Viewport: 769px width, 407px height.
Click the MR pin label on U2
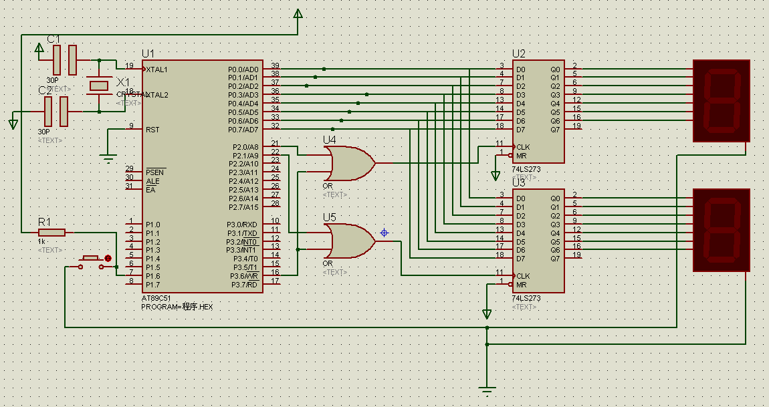click(x=522, y=156)
